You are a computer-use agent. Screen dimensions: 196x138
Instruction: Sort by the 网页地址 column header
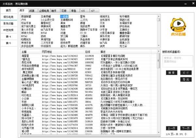pyautogui.click(x=62, y=52)
